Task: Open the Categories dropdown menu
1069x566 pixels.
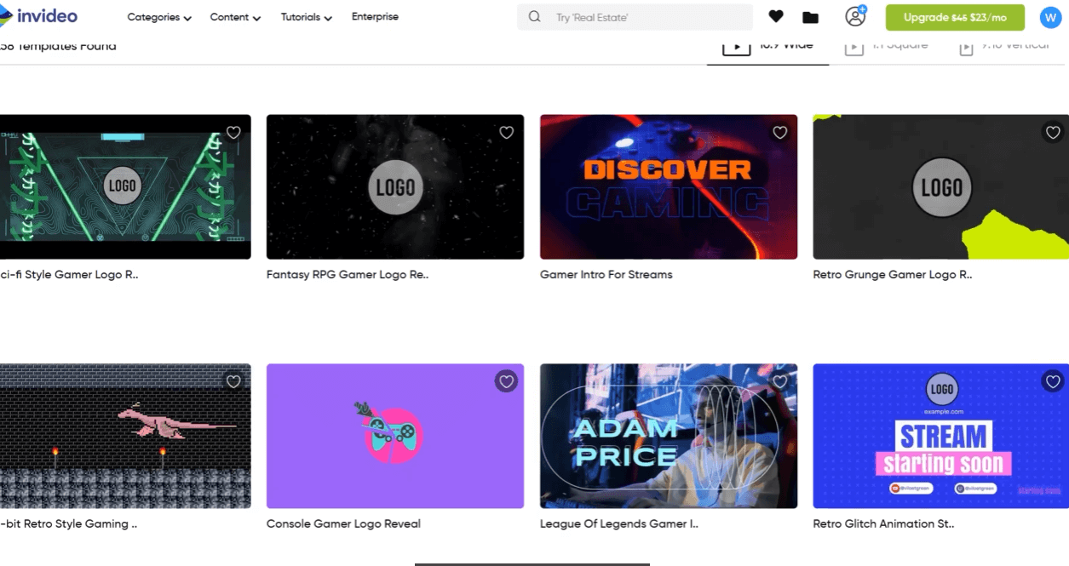Action: click(159, 17)
